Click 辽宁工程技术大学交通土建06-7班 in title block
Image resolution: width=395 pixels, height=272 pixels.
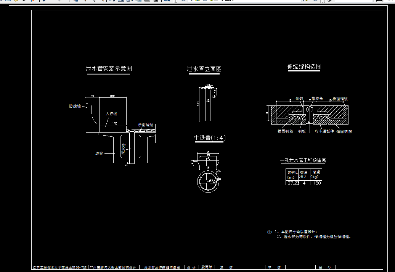point(60,267)
